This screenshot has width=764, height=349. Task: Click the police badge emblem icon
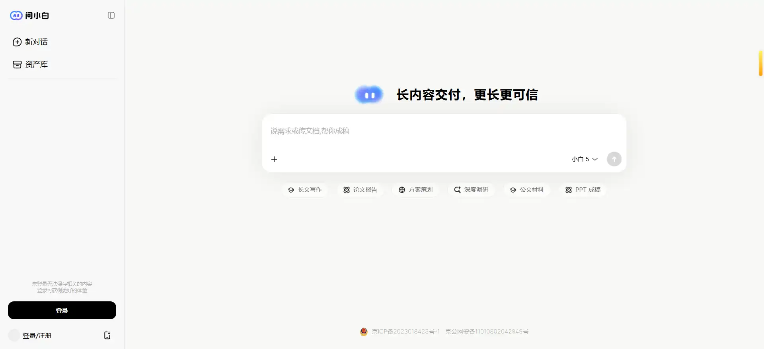click(x=364, y=332)
